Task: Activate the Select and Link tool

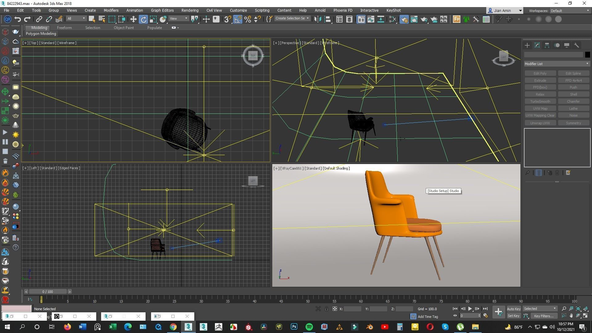Action: click(x=39, y=19)
